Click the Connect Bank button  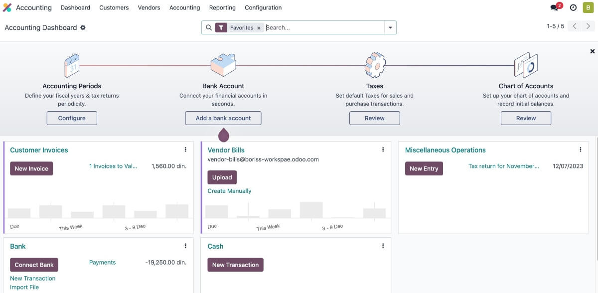pyautogui.click(x=34, y=265)
